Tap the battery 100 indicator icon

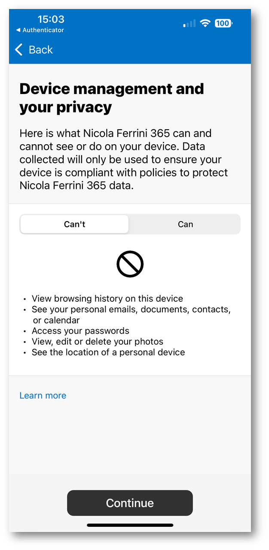(223, 24)
